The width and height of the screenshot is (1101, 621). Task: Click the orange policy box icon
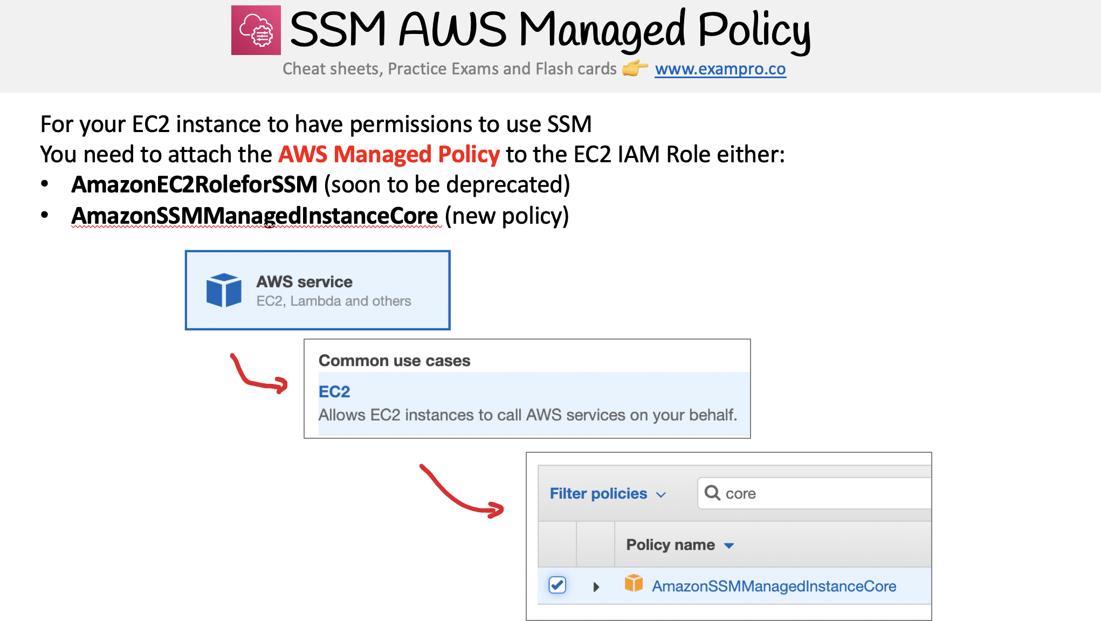coord(634,583)
